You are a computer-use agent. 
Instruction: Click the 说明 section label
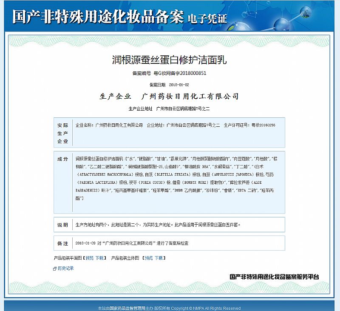pyautogui.click(x=63, y=225)
